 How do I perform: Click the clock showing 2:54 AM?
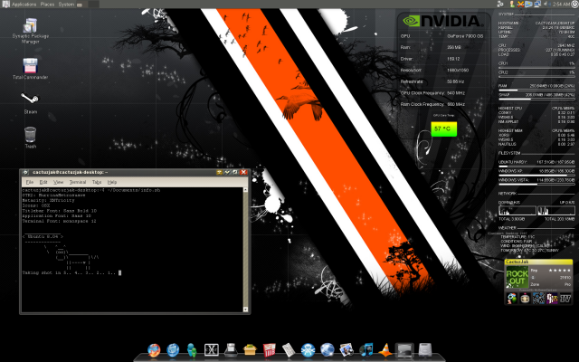(x=561, y=4)
